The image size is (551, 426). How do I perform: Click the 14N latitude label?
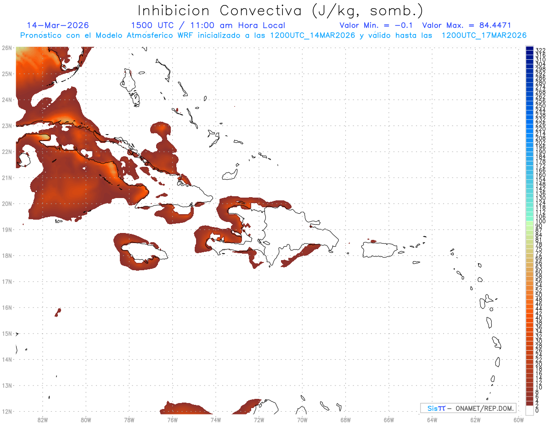click(7, 359)
